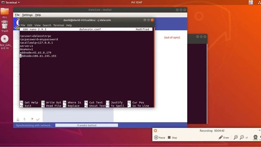Image resolution: width=261 pixels, height=147 pixels.
Task: Open Help menu in DaleCoin Wallet
Action: (x=38, y=15)
